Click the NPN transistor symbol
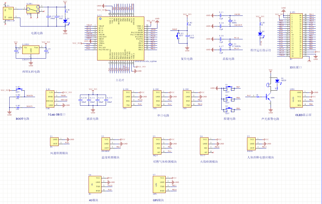Viewport: 322px width, 204px height. coord(269,97)
